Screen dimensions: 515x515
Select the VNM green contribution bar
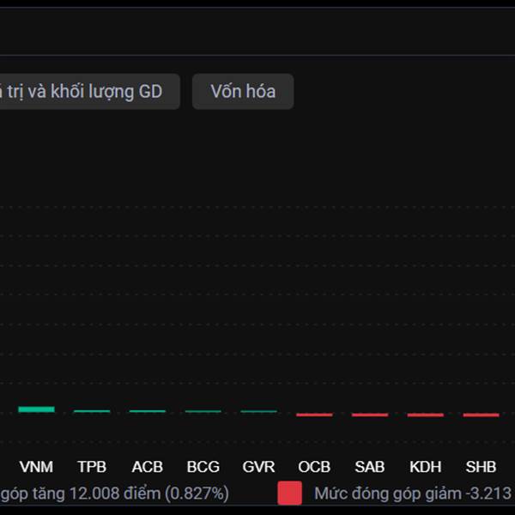tap(36, 409)
